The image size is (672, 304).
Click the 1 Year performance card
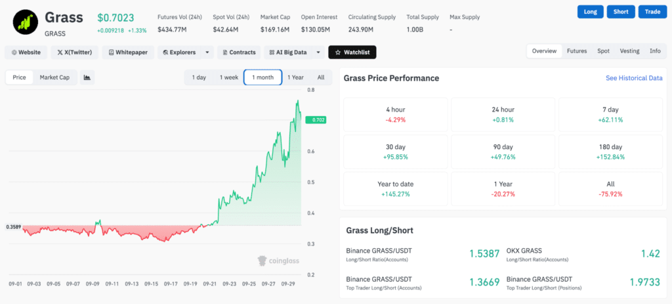[503, 189]
